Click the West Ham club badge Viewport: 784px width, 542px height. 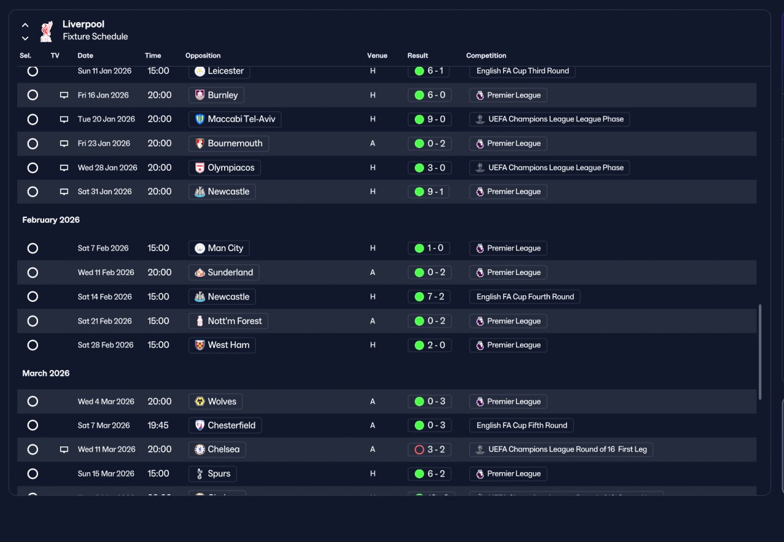(x=199, y=345)
